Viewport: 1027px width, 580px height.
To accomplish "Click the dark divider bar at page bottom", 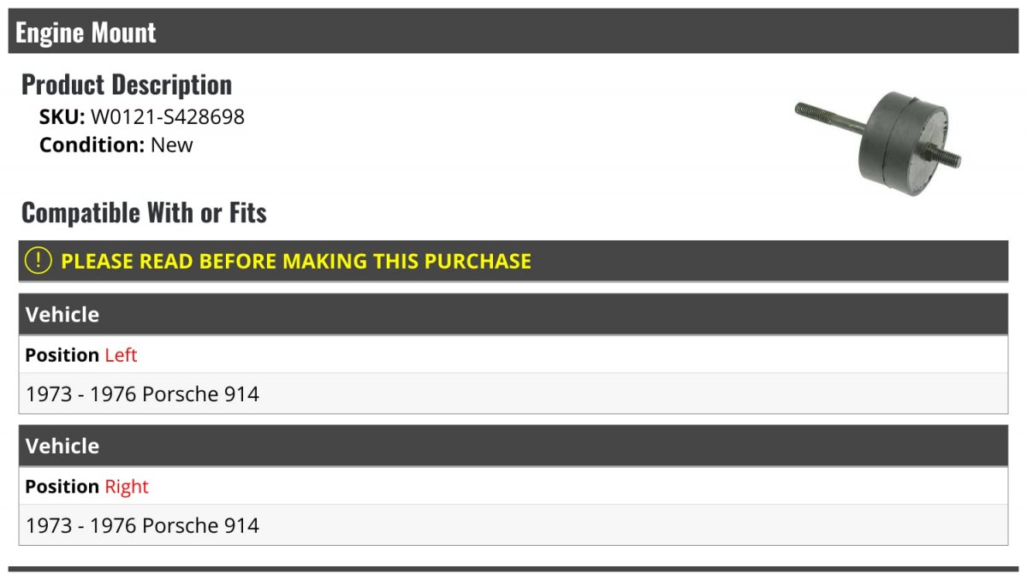I will pos(513,569).
